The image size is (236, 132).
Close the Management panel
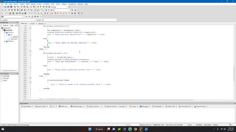click(x=17, y=23)
